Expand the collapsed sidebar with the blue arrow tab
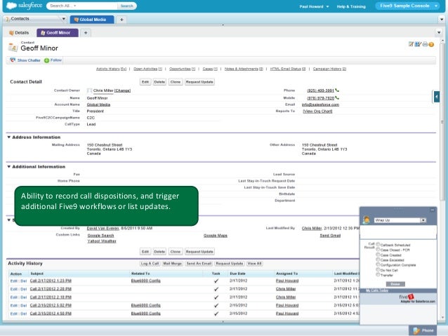This screenshot has width=448, height=336. (436, 97)
